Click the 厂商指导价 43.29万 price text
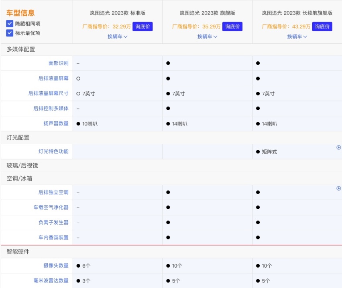This screenshot has width=342, height=288. (286, 26)
